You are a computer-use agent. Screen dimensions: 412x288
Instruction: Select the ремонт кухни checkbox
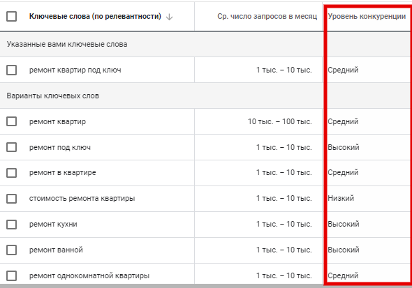12,225
